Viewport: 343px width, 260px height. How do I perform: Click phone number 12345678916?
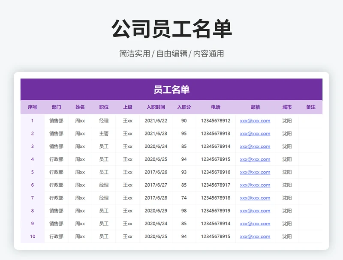[x=216, y=172]
